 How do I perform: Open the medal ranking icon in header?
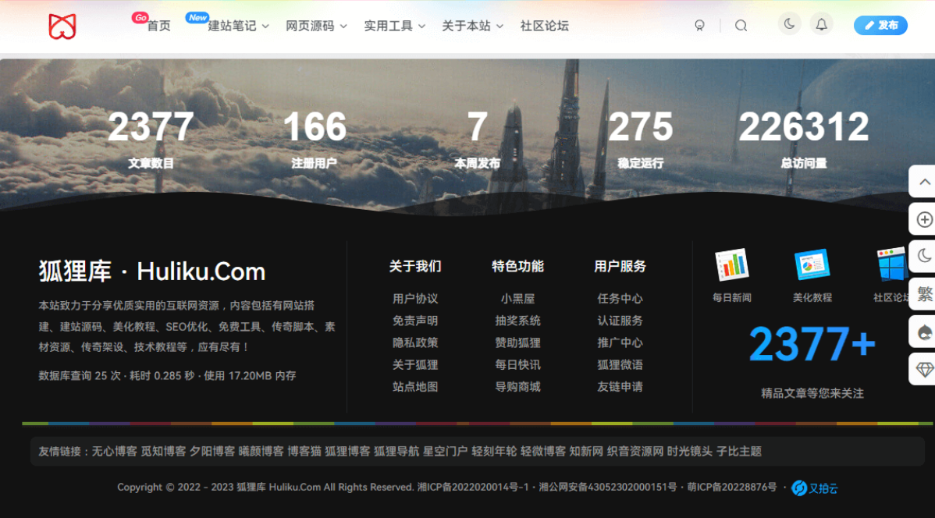(x=699, y=26)
